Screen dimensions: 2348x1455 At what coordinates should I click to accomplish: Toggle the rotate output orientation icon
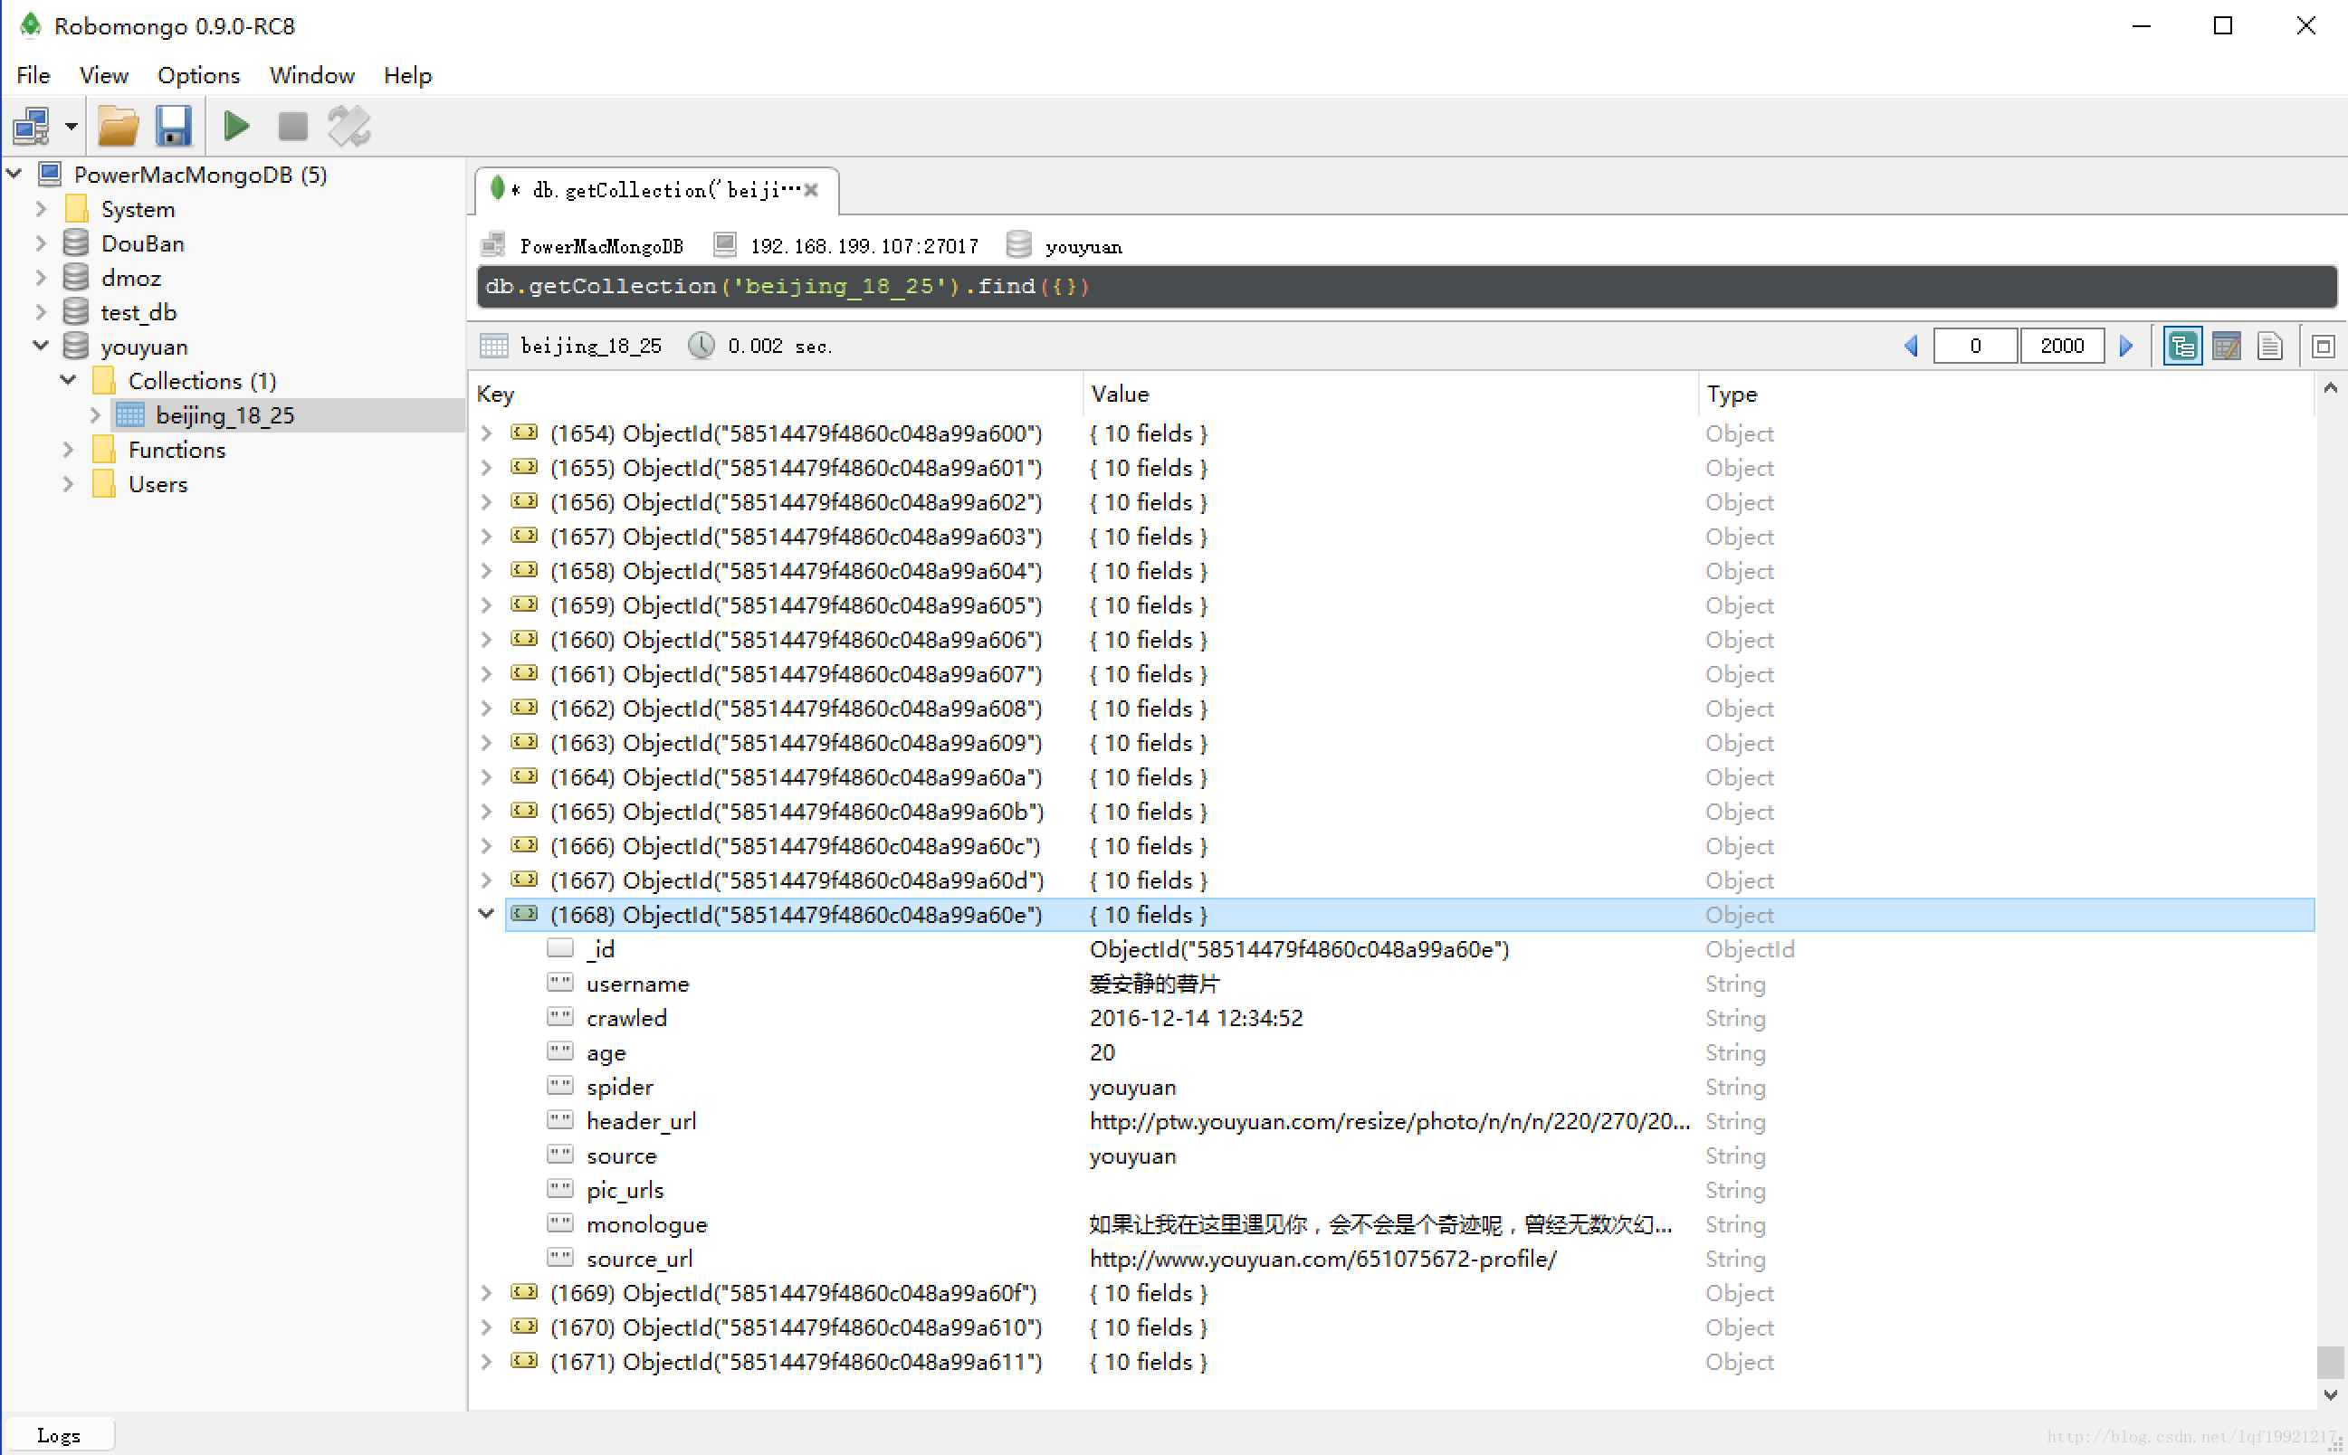348,126
